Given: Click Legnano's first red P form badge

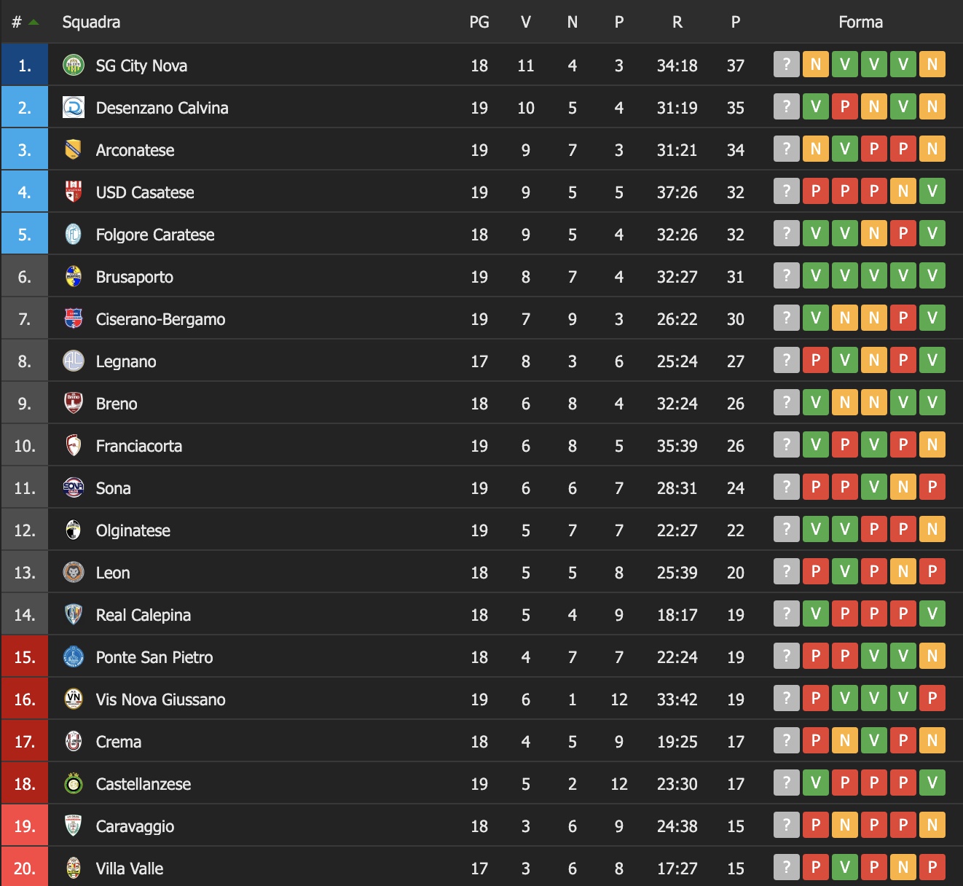Looking at the screenshot, I should pos(816,361).
